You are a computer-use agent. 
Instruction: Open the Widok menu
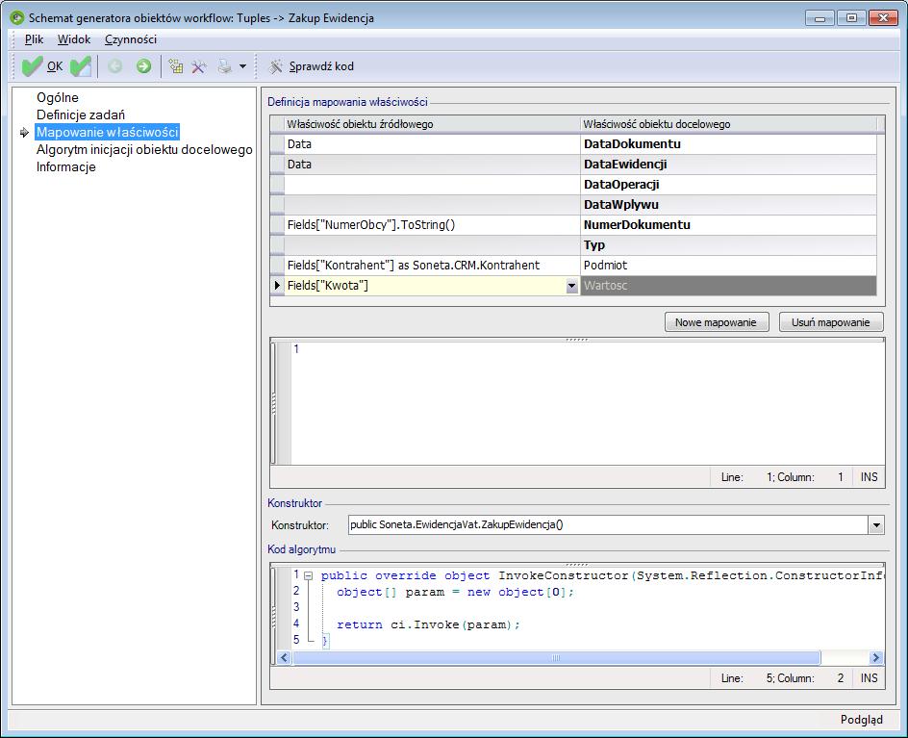[x=73, y=39]
